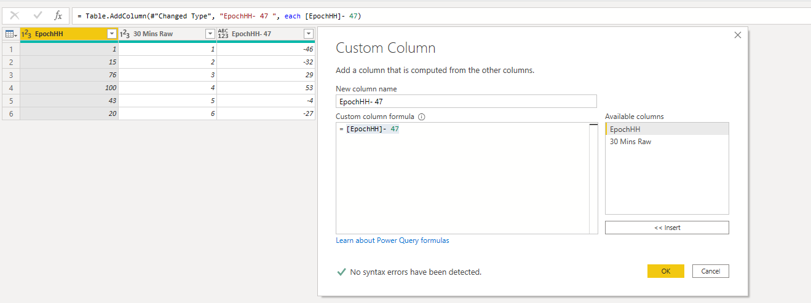The height and width of the screenshot is (303, 811).
Task: Select EpochHH- 47 column header
Action: click(266, 34)
